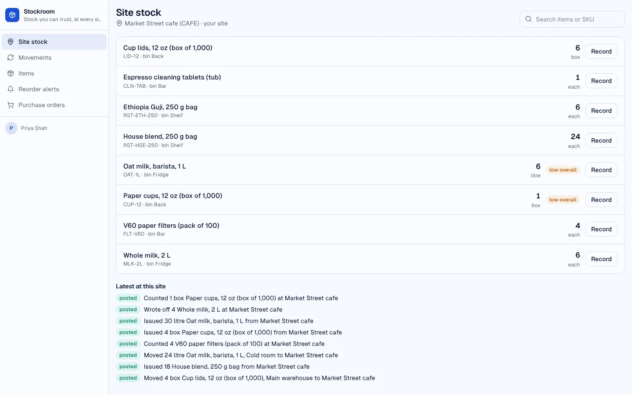Image resolution: width=632 pixels, height=395 pixels.
Task: Click "Wrote off 4 Whole milk" log entry
Action: (x=213, y=309)
